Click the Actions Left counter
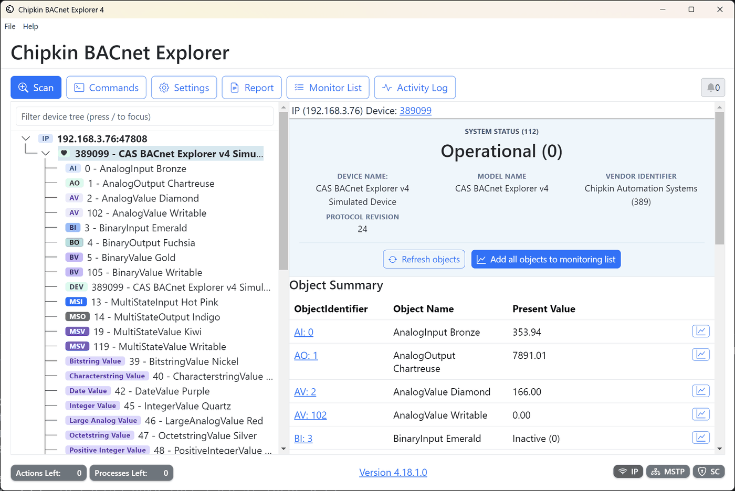This screenshot has width=735, height=491. [x=49, y=473]
